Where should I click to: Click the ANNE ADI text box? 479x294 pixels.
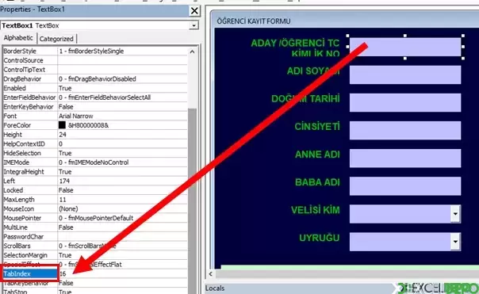pyautogui.click(x=405, y=158)
